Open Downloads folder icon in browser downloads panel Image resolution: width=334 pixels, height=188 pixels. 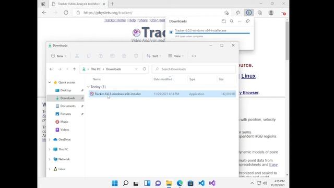(x=224, y=21)
